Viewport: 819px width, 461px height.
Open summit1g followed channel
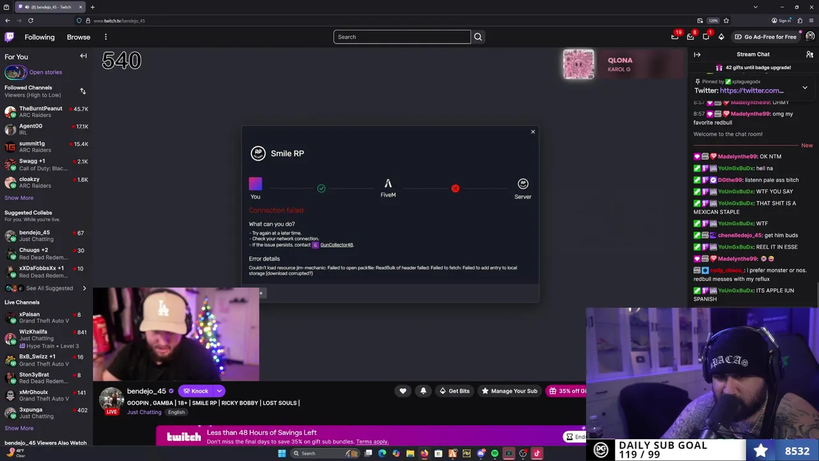46,147
